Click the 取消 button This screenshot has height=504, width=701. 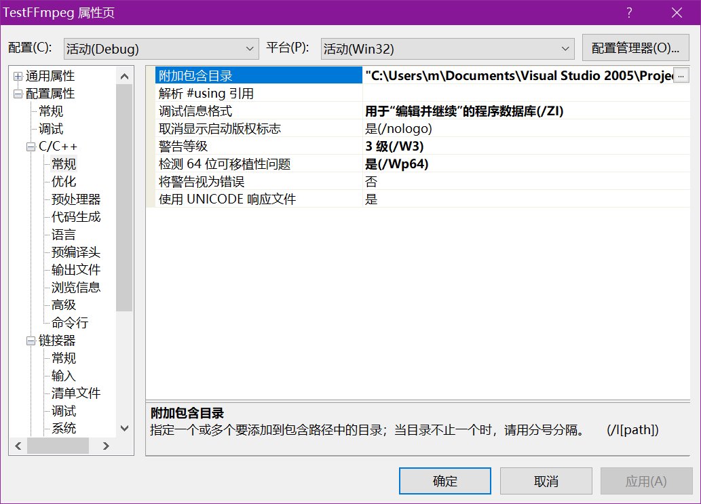coord(546,481)
